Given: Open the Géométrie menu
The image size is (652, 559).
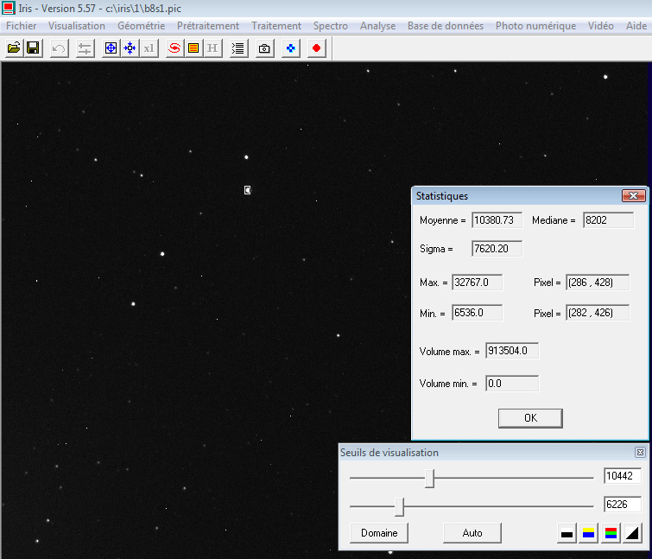Looking at the screenshot, I should point(141,26).
